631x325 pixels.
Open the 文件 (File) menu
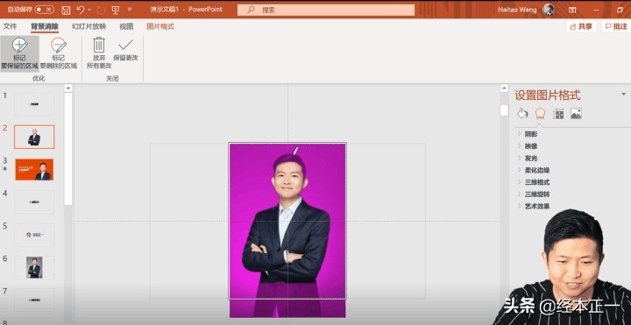pos(10,26)
